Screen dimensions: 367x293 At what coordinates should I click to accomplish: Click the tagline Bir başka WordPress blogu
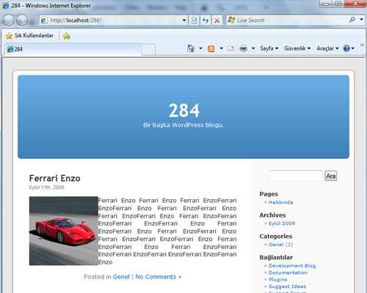pos(183,125)
